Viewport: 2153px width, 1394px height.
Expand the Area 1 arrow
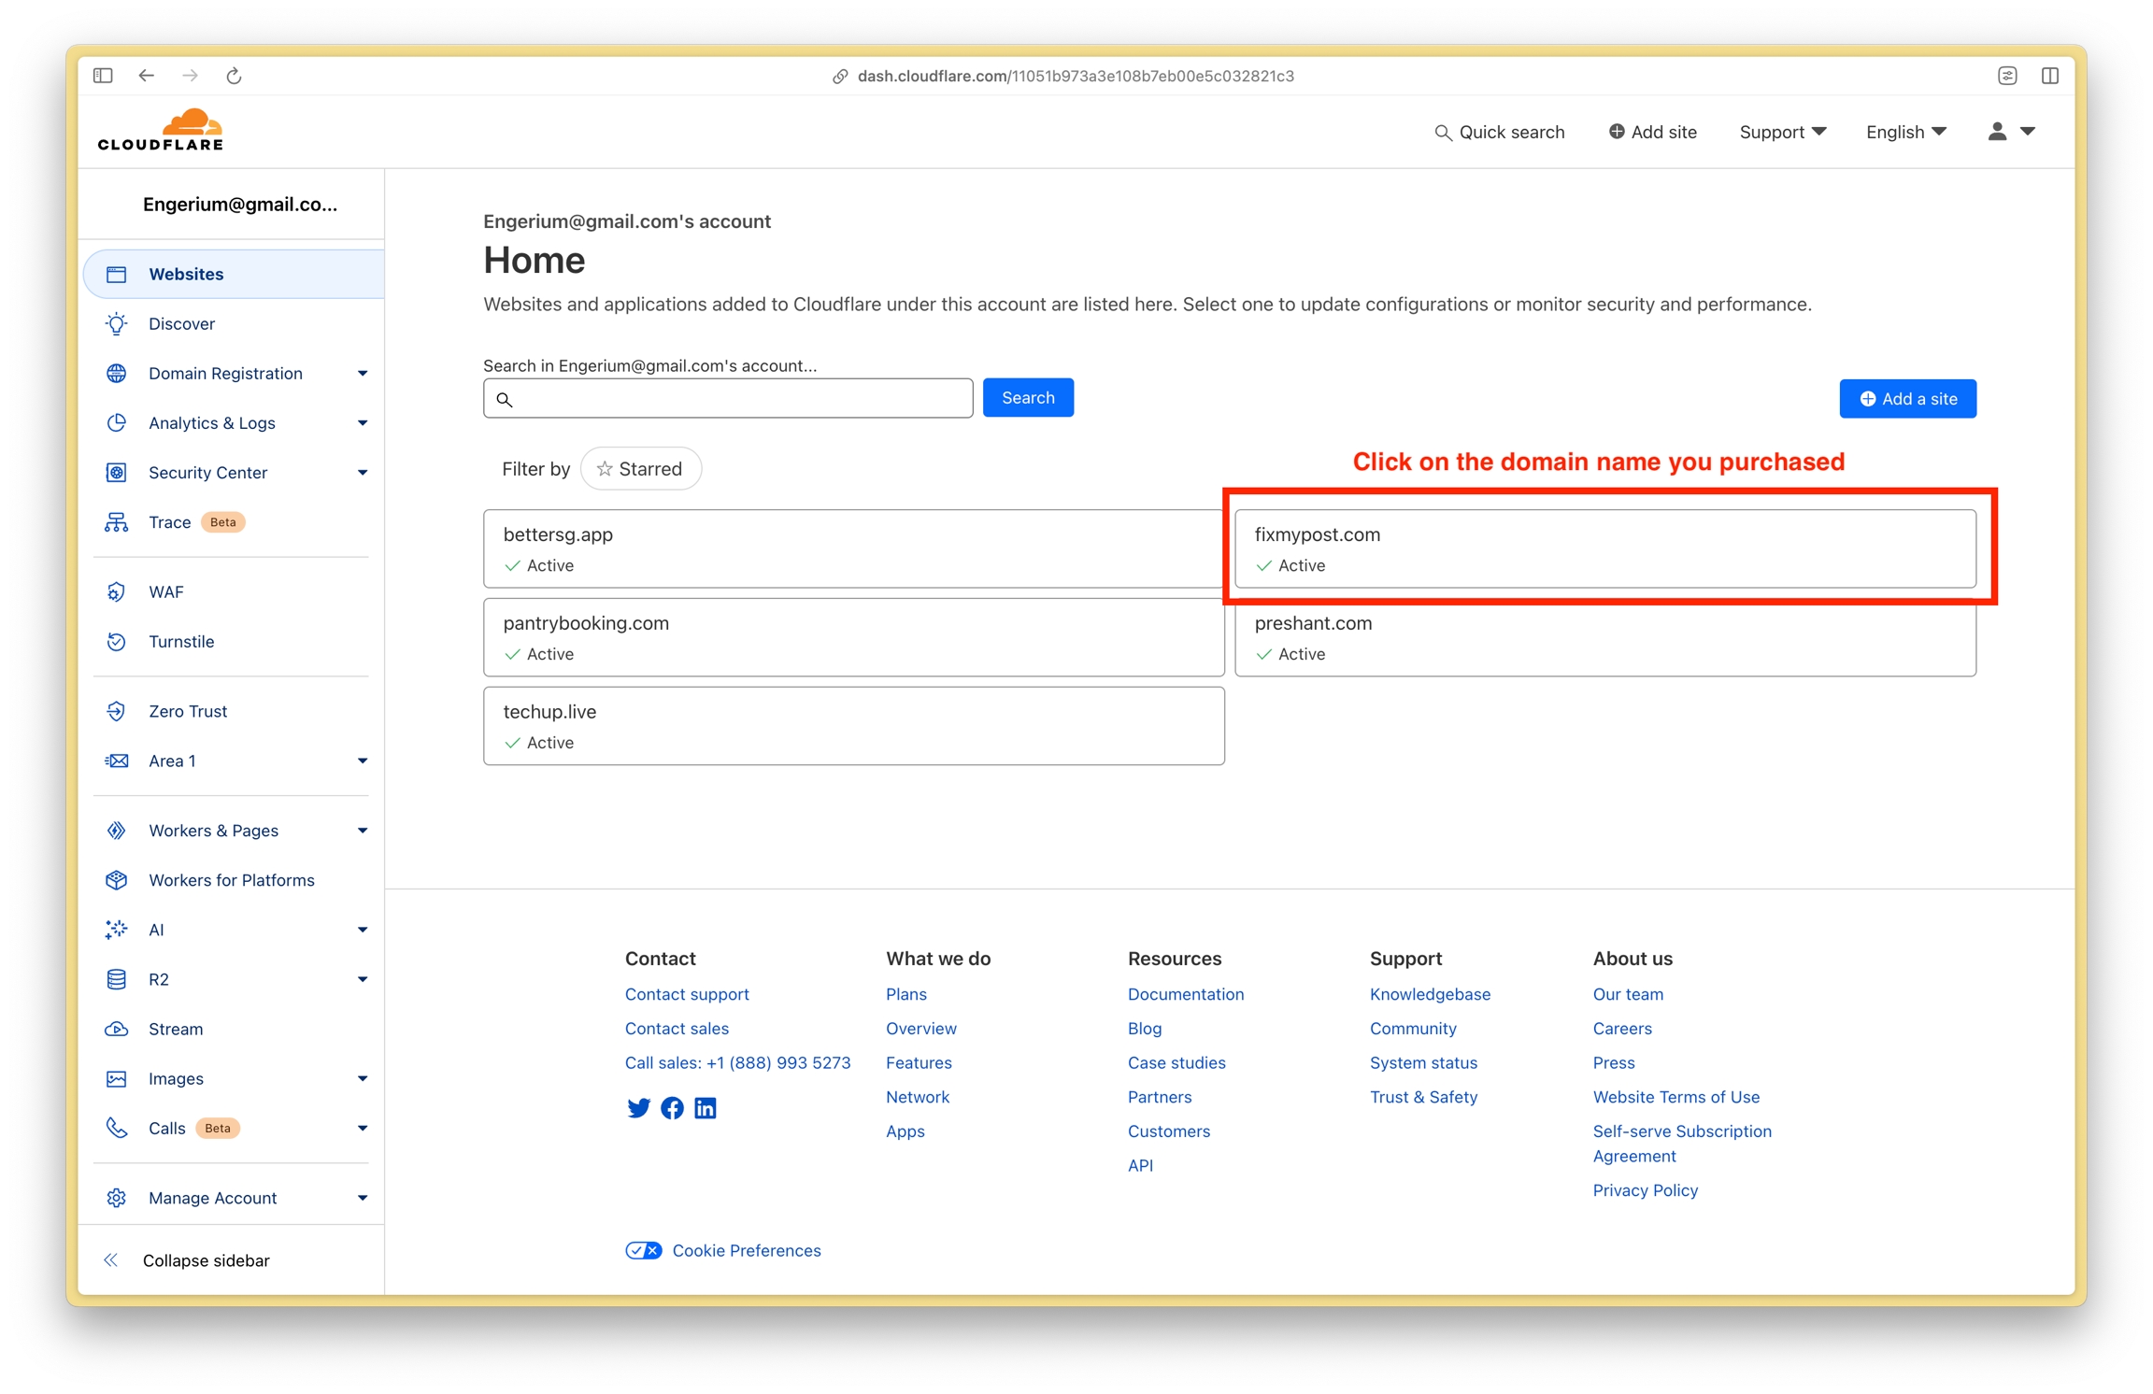[363, 761]
